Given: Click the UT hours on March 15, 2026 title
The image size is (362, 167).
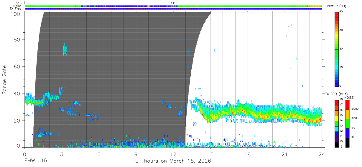Looking at the screenshot, I should pos(173,161).
